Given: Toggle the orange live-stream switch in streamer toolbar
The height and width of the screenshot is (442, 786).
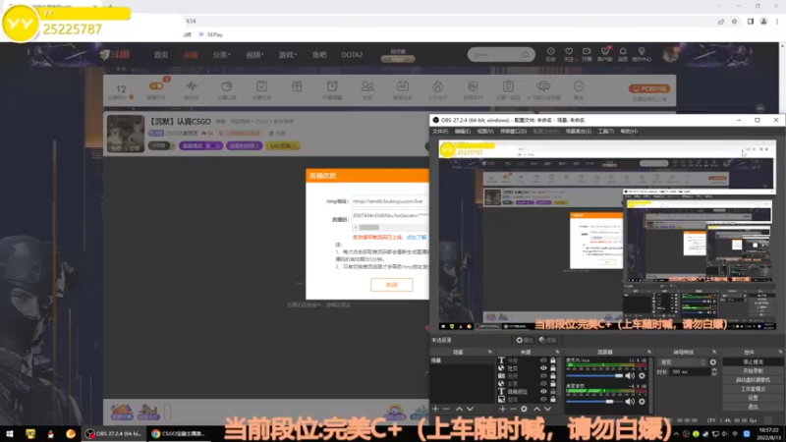Looking at the screenshot, I should coord(156,85).
